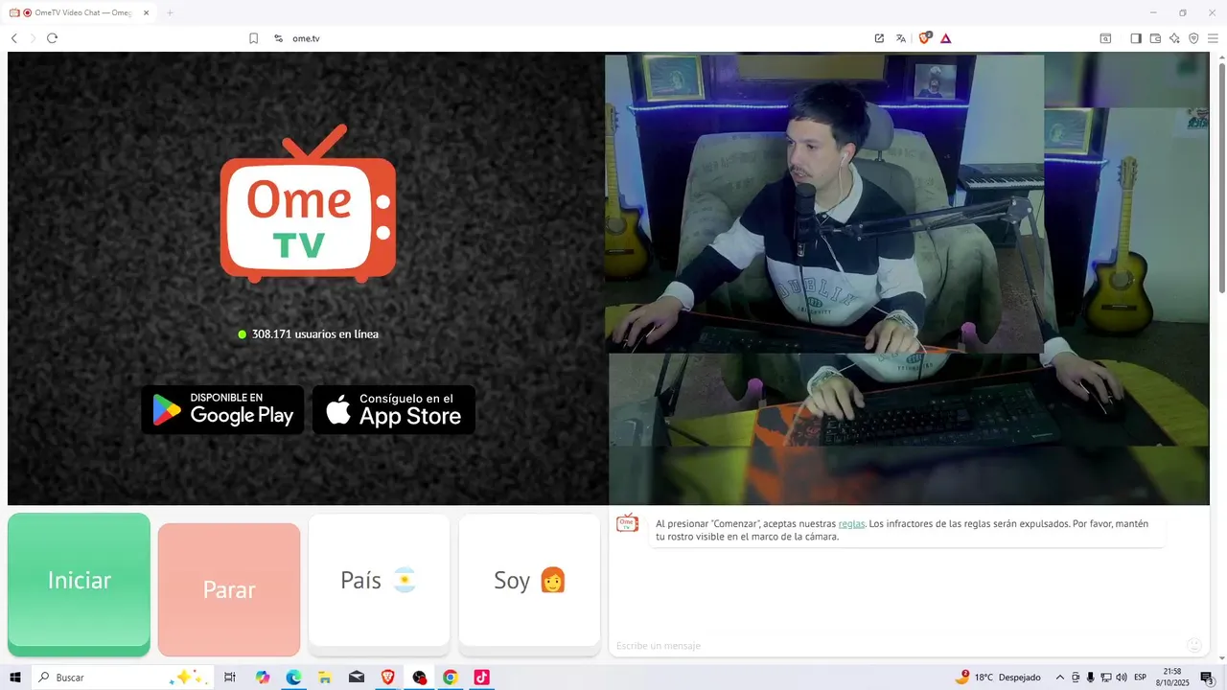The image size is (1227, 690).
Task: Open Brave Shields lion icon
Action: (925, 38)
